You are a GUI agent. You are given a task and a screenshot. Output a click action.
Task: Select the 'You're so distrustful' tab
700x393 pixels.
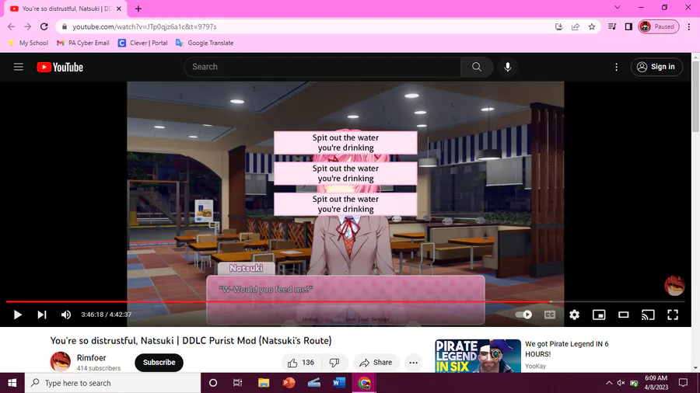point(66,9)
